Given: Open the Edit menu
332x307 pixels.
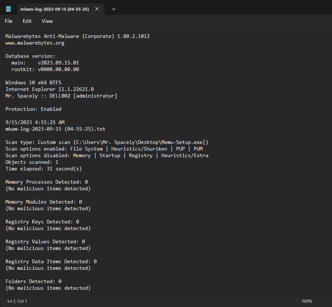Looking at the screenshot, I should 27,21.
